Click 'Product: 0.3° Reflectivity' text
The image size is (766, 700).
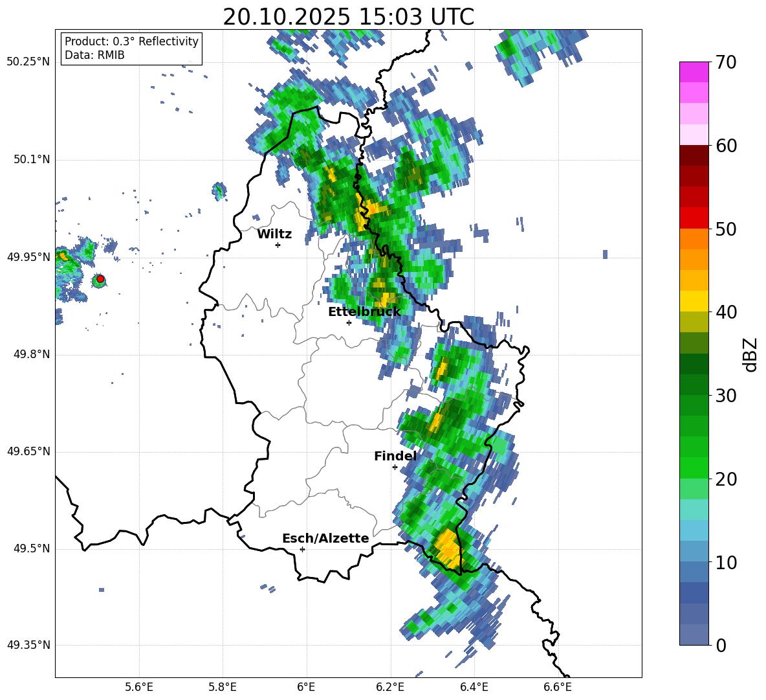coord(131,41)
